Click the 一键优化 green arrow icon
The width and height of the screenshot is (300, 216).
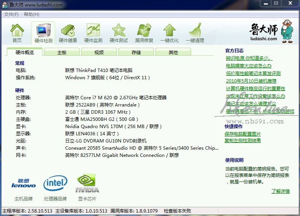170,33
